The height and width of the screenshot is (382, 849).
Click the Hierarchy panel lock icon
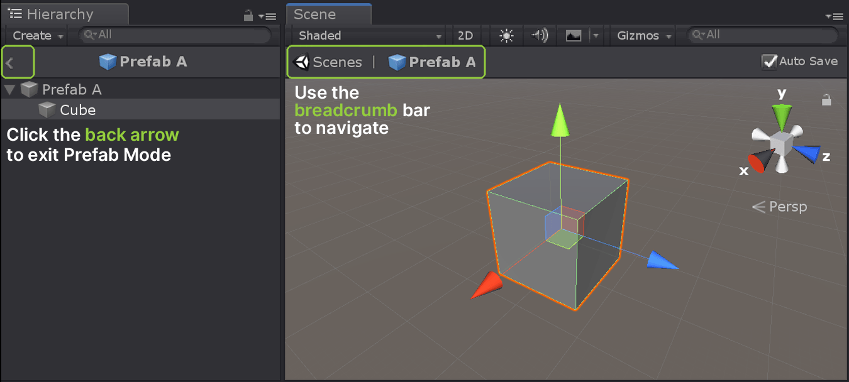(248, 16)
